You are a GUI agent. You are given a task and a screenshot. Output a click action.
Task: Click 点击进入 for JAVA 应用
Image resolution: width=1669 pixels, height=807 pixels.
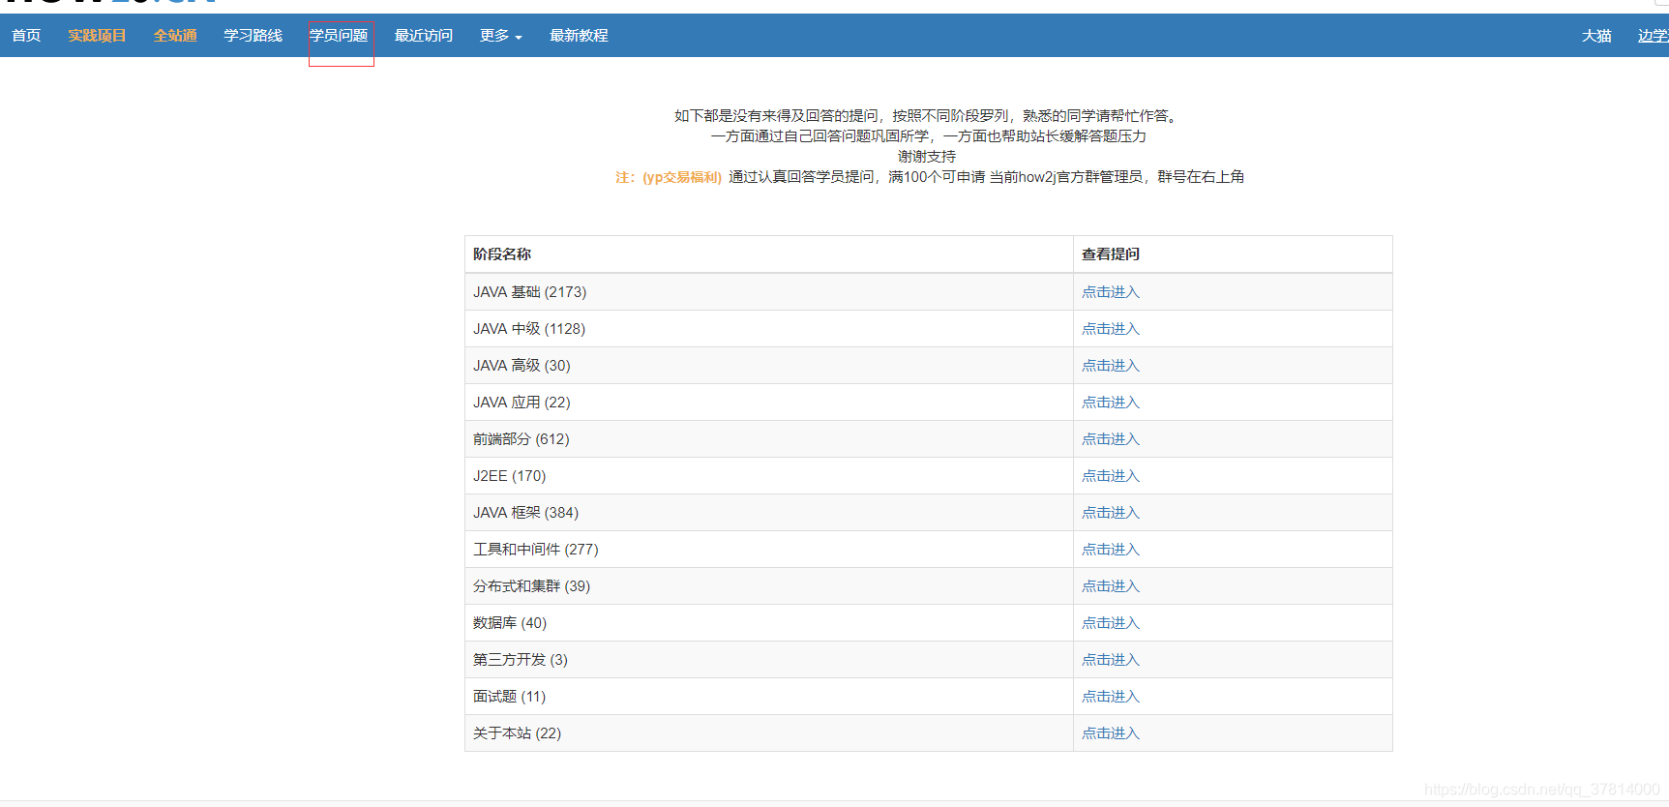[1111, 403]
